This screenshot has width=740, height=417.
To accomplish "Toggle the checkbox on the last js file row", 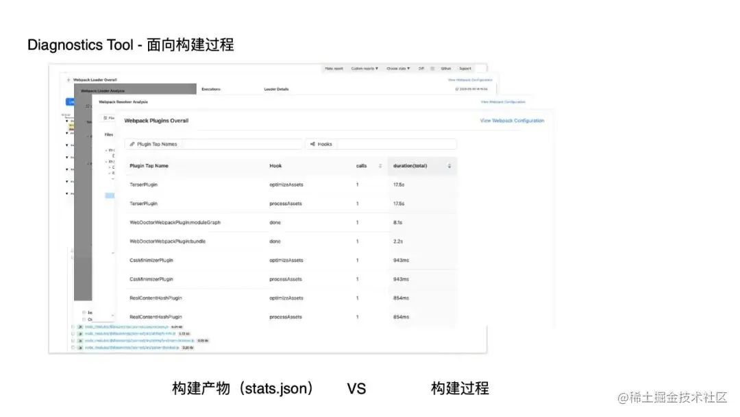I will (73, 347).
